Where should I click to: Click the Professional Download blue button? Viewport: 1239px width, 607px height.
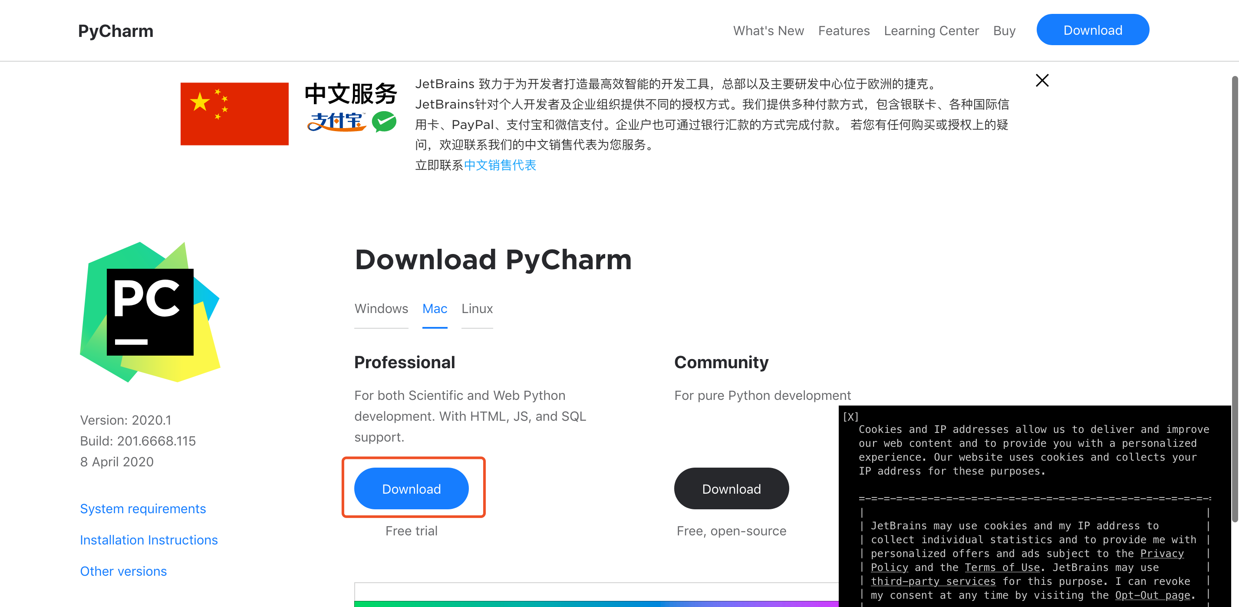click(x=411, y=488)
